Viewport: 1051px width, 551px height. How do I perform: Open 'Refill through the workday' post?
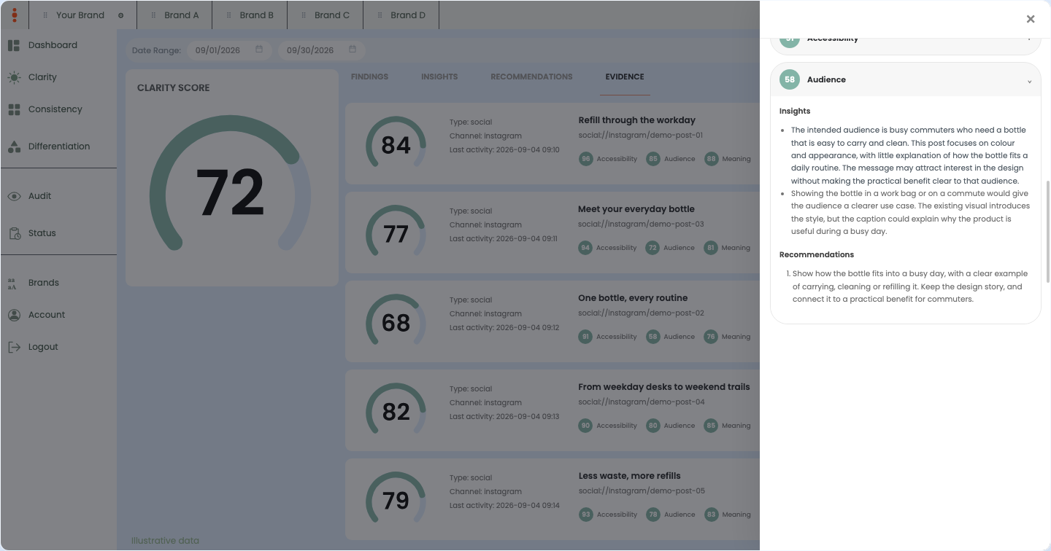pyautogui.click(x=637, y=120)
